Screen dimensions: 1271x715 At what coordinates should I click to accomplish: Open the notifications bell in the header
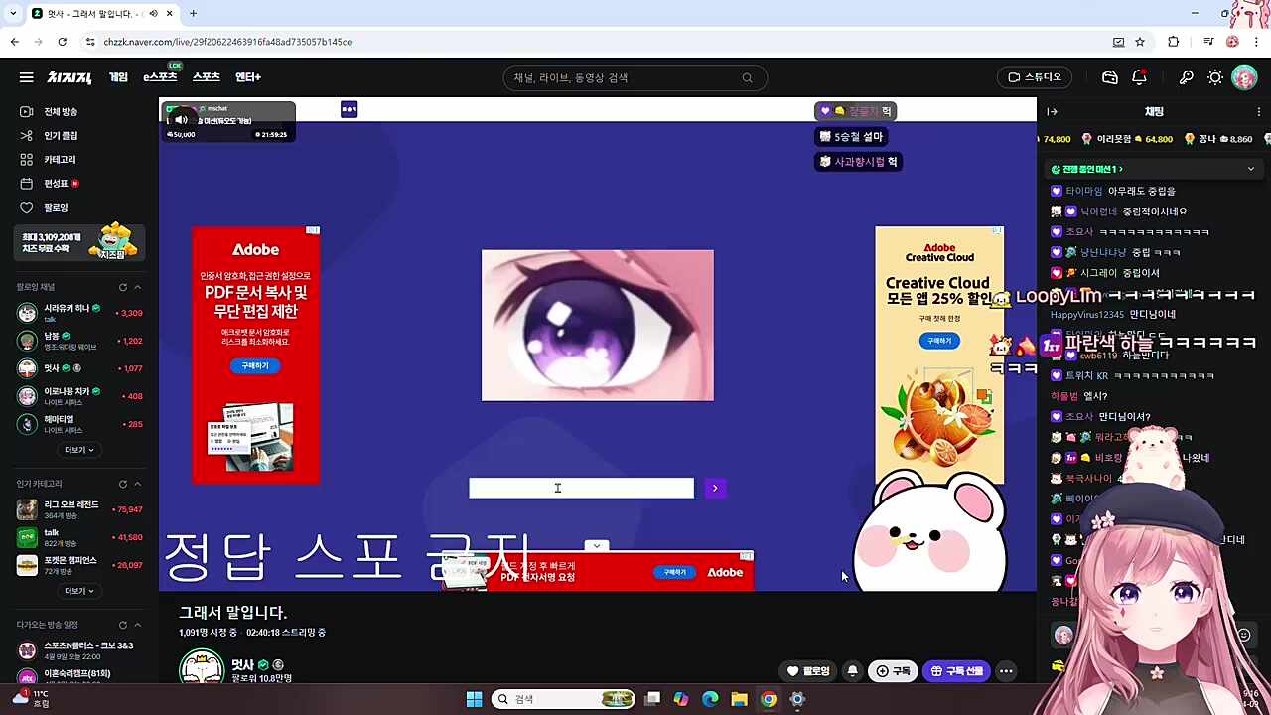click(1140, 77)
